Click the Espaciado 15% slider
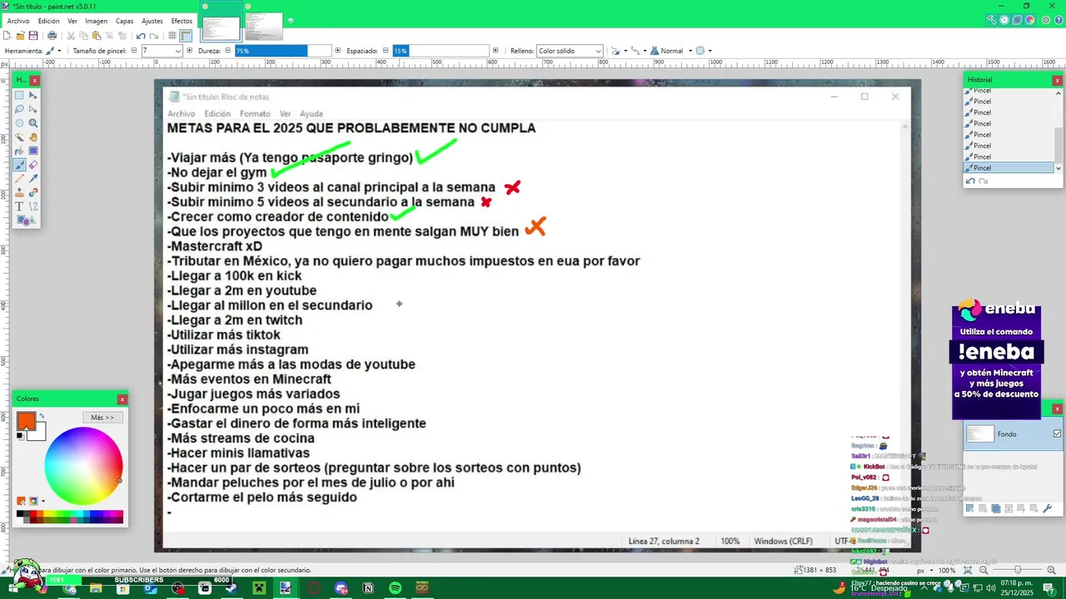The height and width of the screenshot is (599, 1066). point(441,51)
